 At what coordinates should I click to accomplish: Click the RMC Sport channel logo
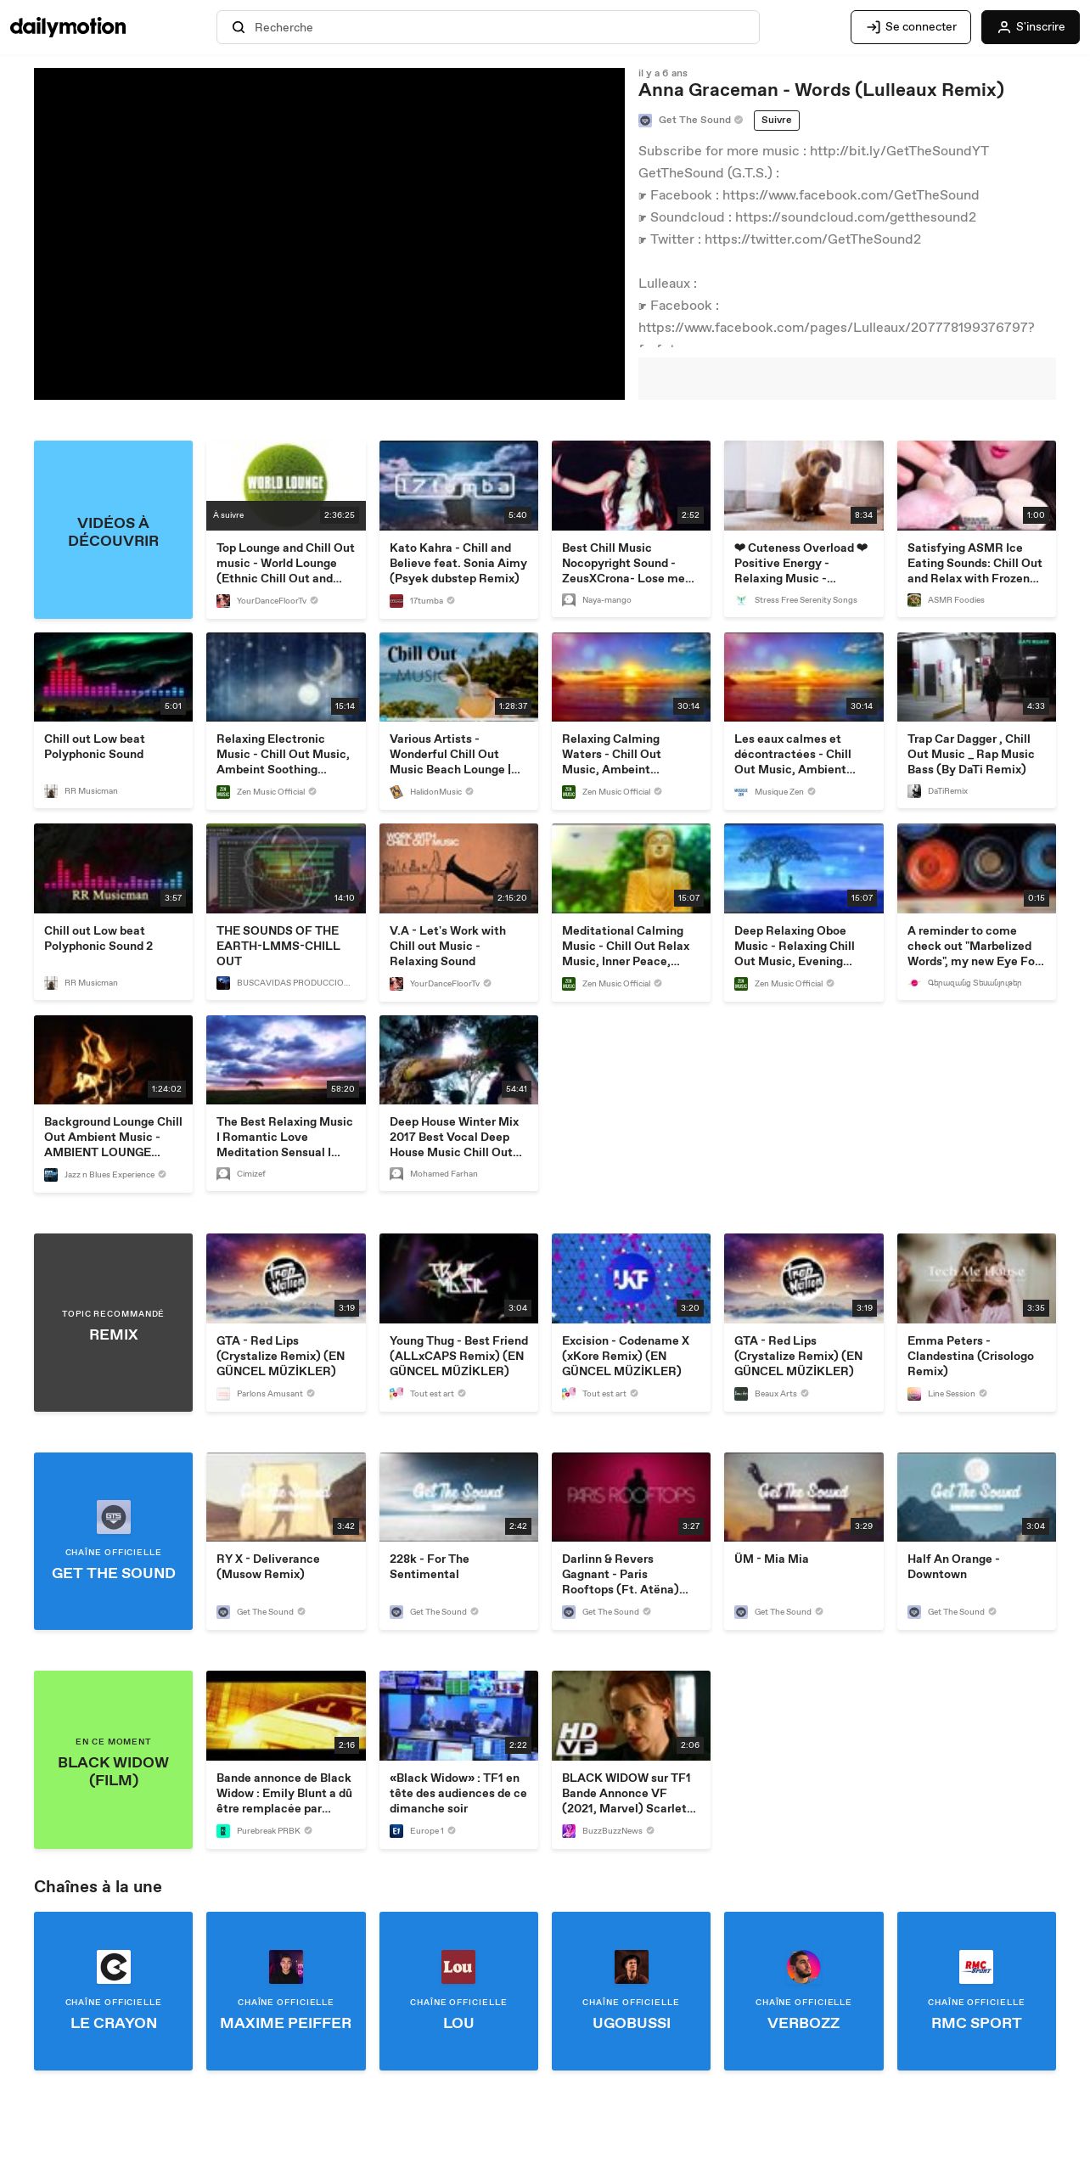[976, 1967]
